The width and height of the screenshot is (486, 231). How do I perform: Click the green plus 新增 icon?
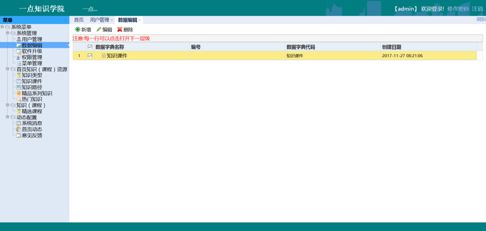point(78,29)
